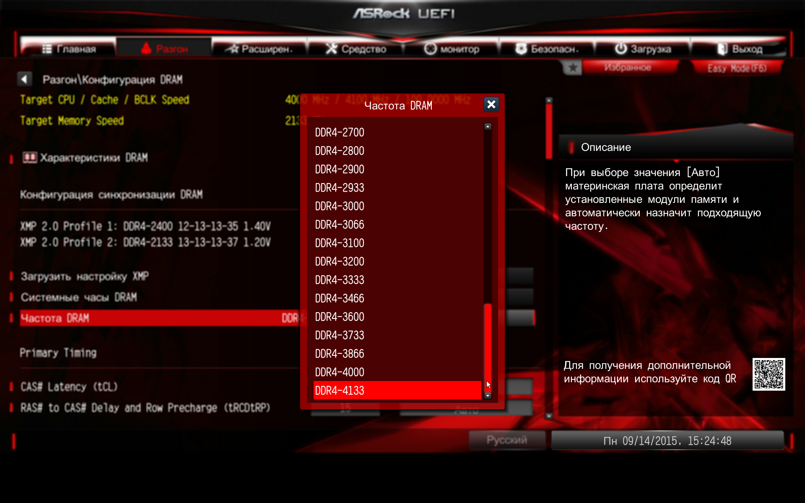This screenshot has width=805, height=503.
Task: Select DDR4-2933 in frequency list
Action: (x=340, y=188)
